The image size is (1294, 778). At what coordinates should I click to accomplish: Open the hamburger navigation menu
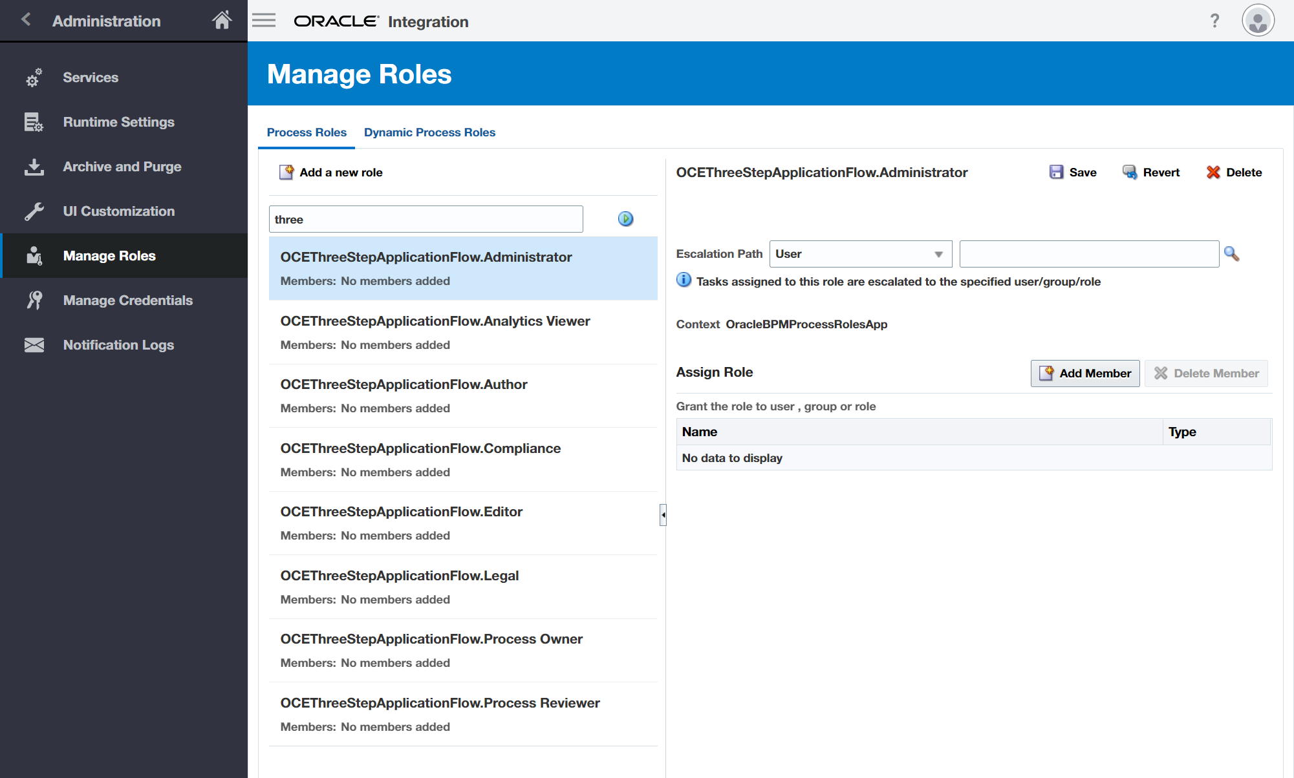tap(264, 21)
